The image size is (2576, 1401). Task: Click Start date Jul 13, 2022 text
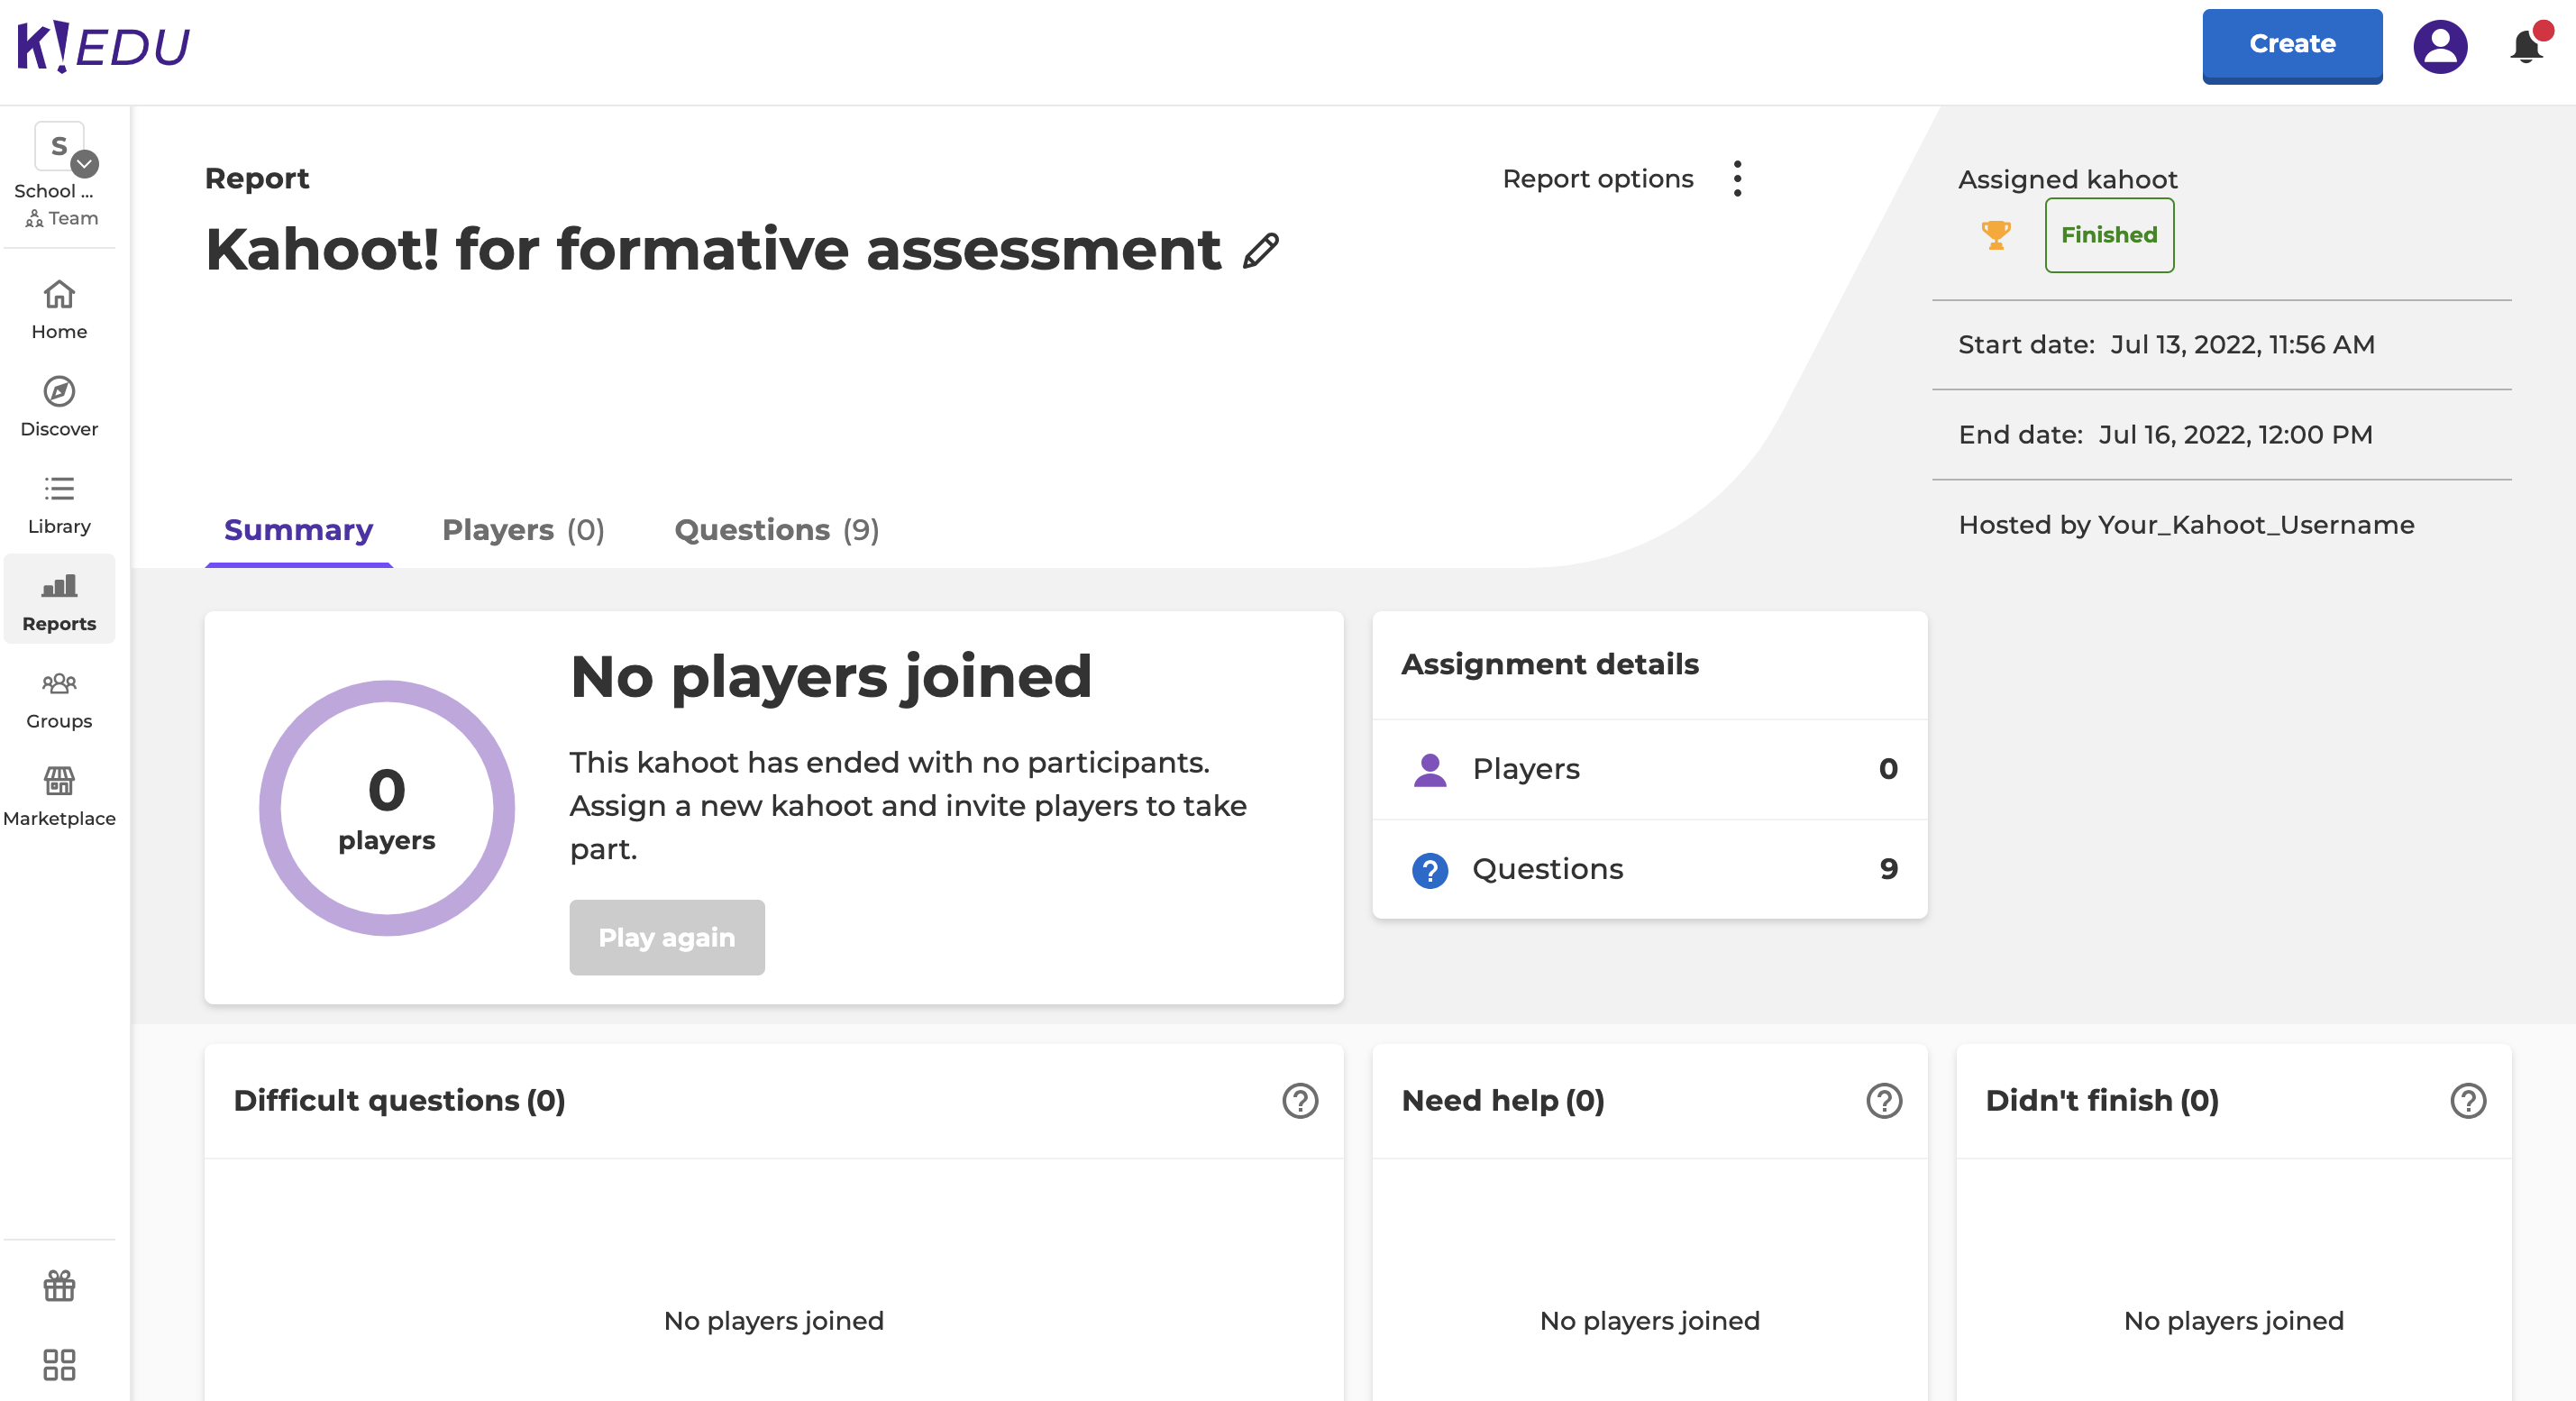tap(2166, 345)
